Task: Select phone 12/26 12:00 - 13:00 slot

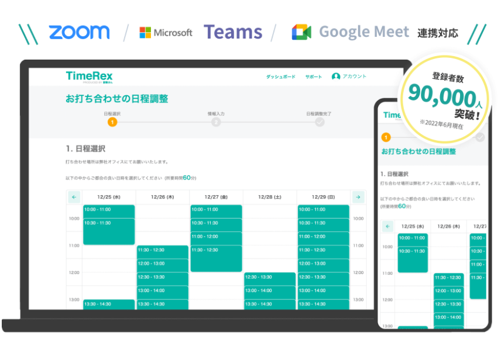Action: click(x=448, y=293)
